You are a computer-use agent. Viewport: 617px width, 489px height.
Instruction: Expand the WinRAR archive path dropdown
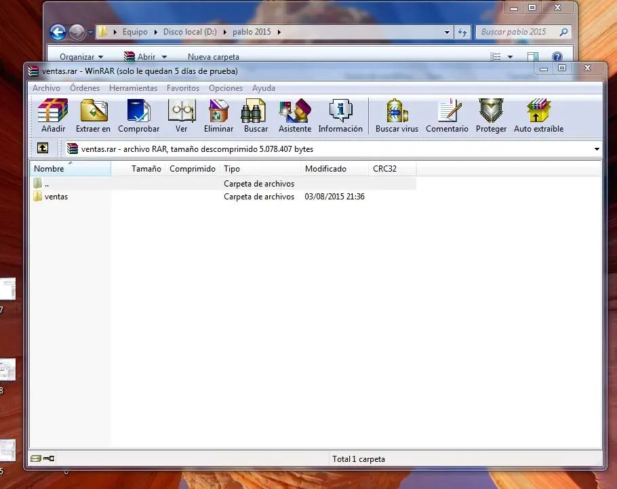(x=597, y=149)
